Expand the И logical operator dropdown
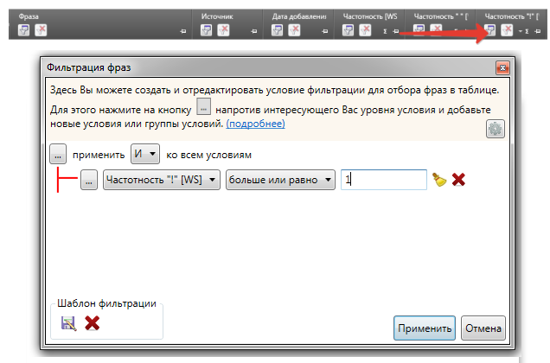Screen dimensions: 550x363 pos(145,154)
